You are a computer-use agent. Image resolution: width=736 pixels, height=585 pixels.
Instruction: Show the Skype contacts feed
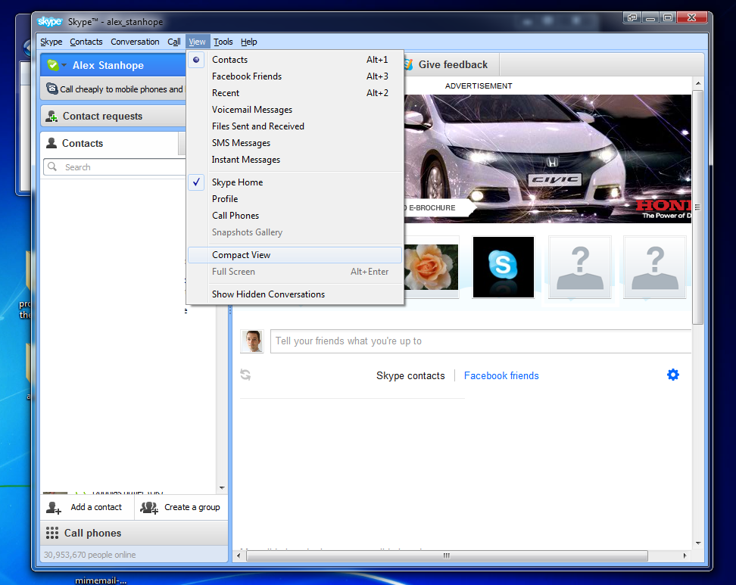coord(410,376)
